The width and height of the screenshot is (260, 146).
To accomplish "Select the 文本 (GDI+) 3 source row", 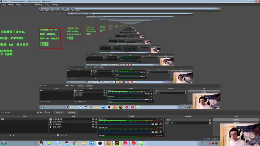I will pos(73,122).
